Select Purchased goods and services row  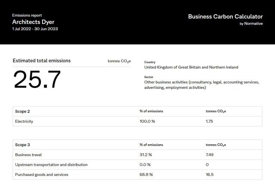137,175
